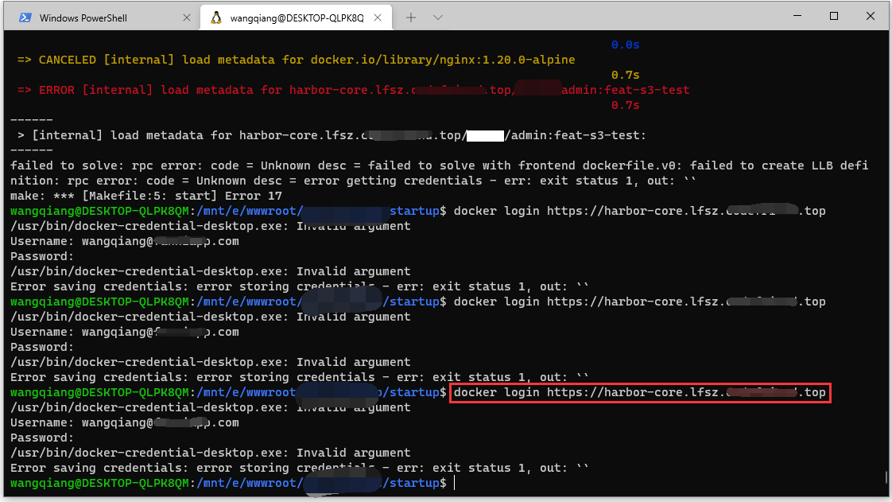Screen dimensions: 892x502
Task: Click the 'failed to solve: rpc error' line
Action: coord(437,165)
